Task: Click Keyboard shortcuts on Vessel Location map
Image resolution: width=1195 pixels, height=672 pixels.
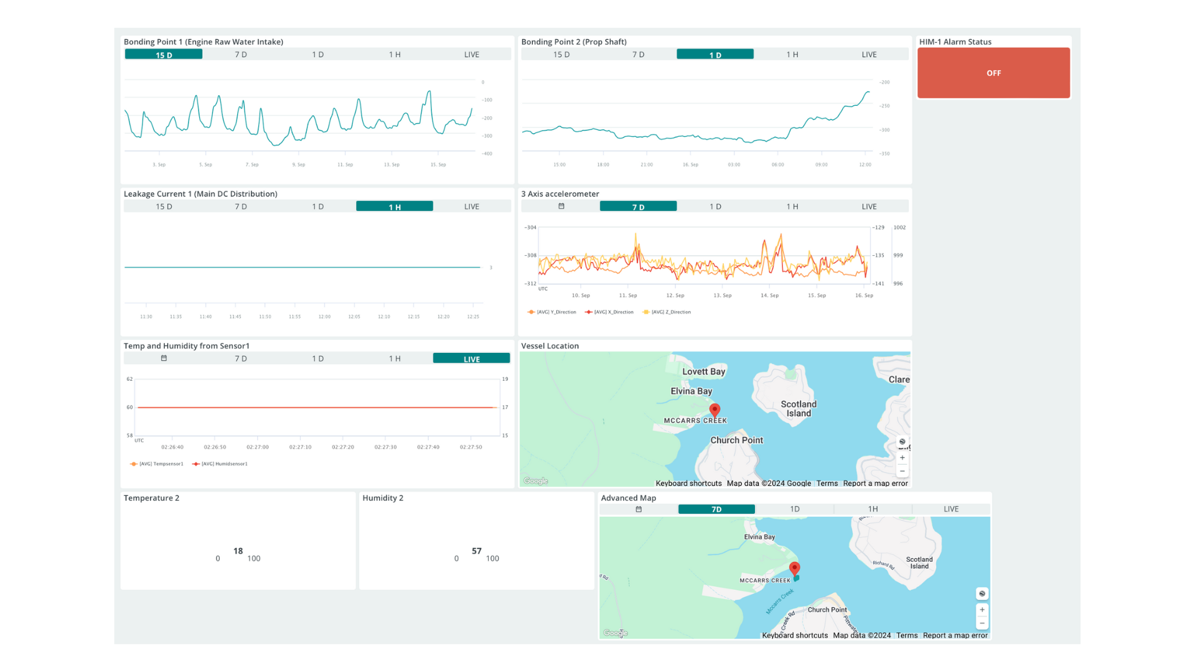Action: [x=688, y=483]
